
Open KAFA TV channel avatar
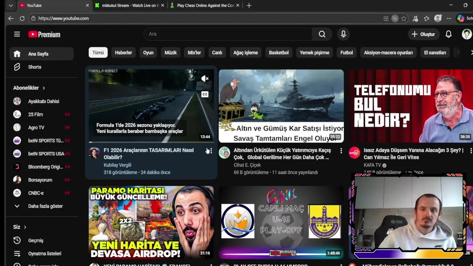coord(354,153)
